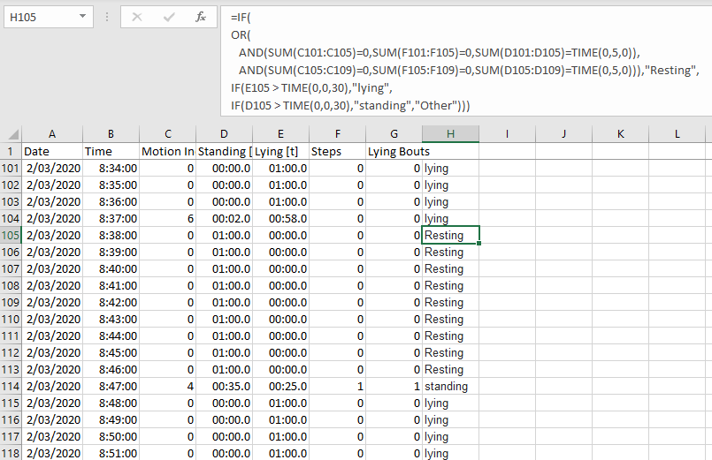Select row 114 header
712x460 pixels.
[11, 386]
